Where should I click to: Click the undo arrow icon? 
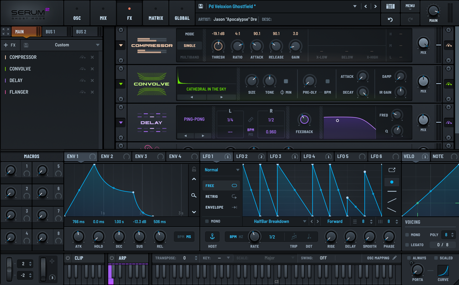390,20
